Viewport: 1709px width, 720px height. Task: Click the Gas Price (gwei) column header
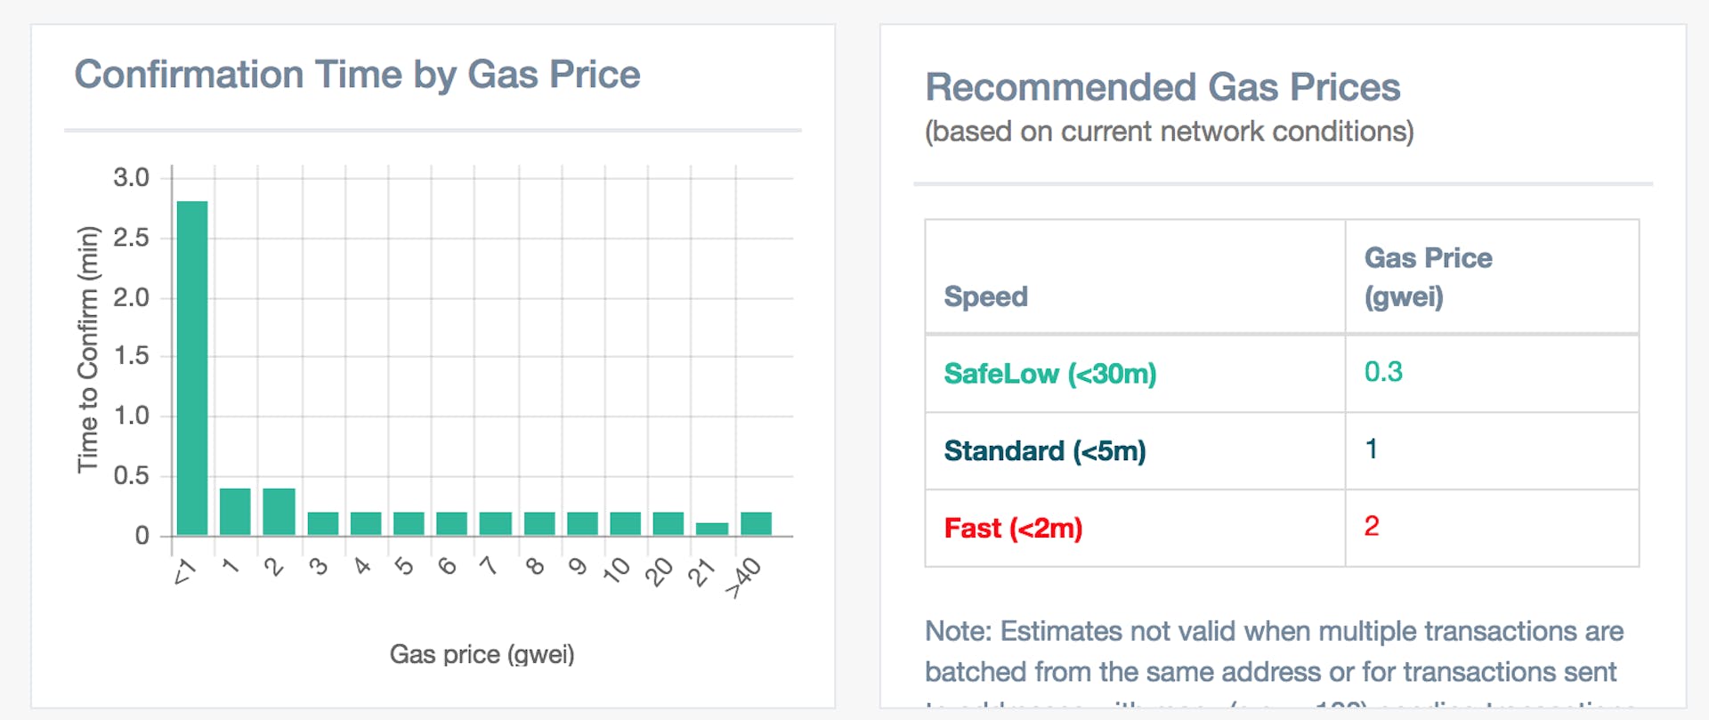click(x=1428, y=277)
